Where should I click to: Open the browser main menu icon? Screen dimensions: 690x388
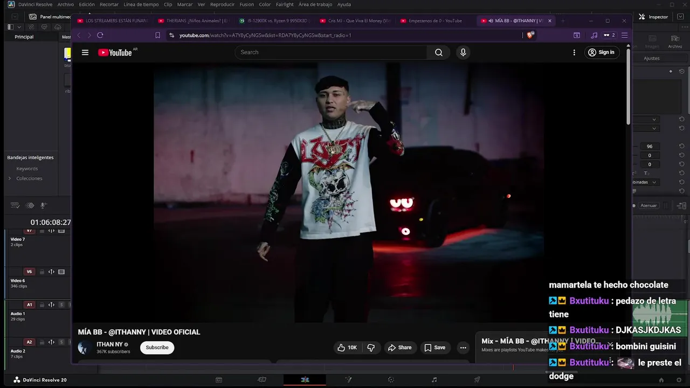(x=625, y=35)
